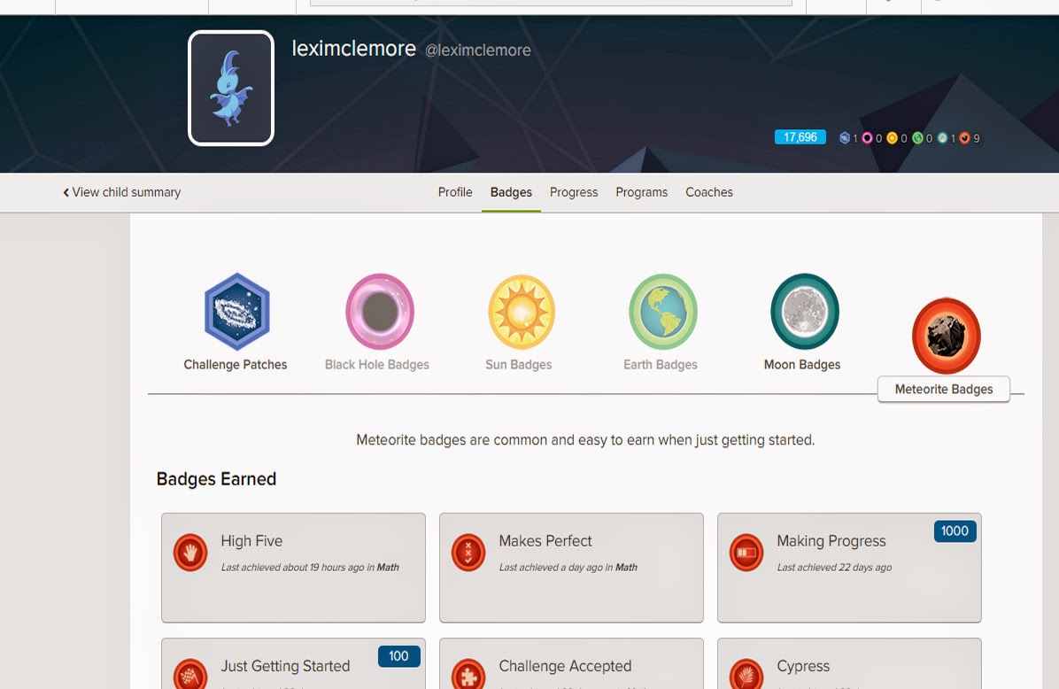This screenshot has width=1059, height=689.
Task: Click 'Last achieved about 19 hours ago' text
Action: pos(310,568)
